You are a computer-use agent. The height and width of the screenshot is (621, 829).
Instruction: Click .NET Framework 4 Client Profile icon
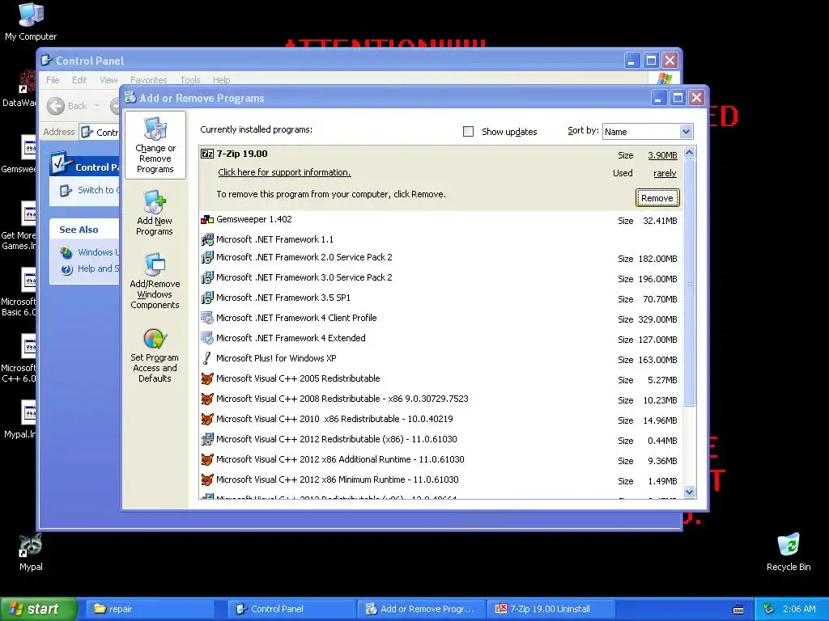(x=207, y=318)
